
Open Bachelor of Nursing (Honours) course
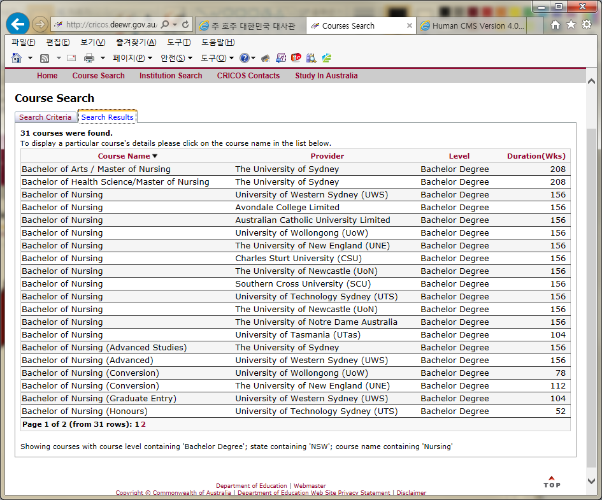point(84,411)
